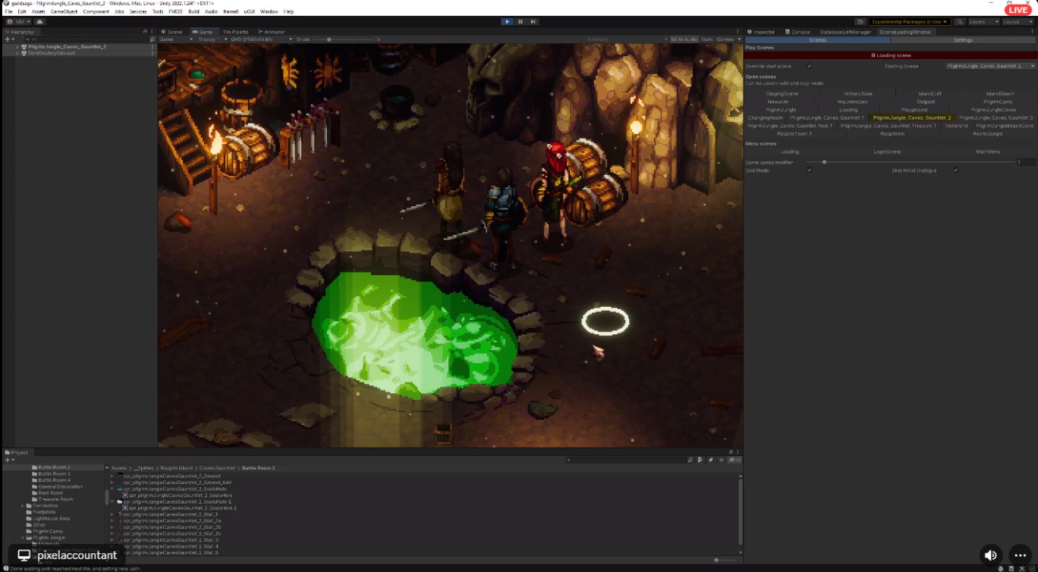Open the GameObject menu
The width and height of the screenshot is (1038, 572).
[x=64, y=11]
